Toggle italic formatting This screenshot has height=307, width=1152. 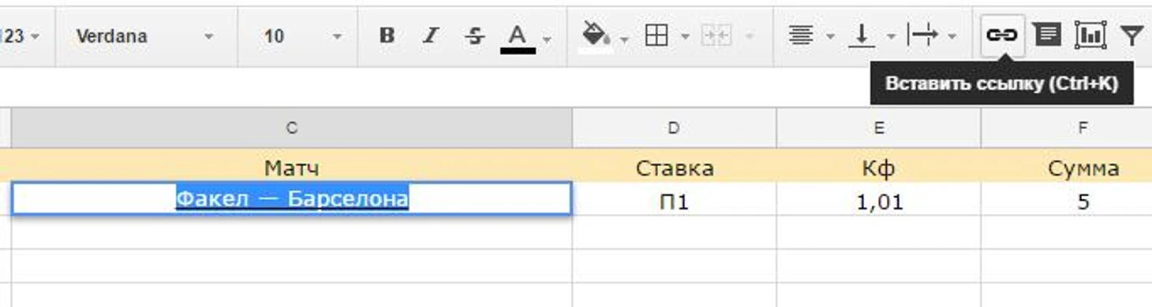pos(431,35)
